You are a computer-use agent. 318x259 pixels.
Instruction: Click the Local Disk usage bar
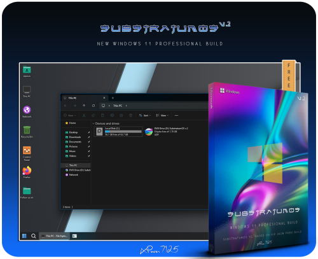(123, 132)
